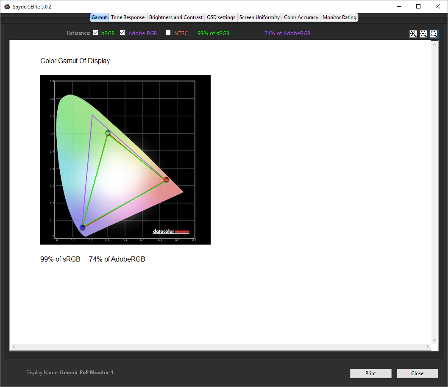
Task: Click the zoom out magnifier icon
Action: (x=423, y=34)
